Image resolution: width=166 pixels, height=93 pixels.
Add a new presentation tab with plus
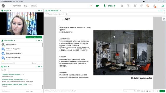coord(66,14)
